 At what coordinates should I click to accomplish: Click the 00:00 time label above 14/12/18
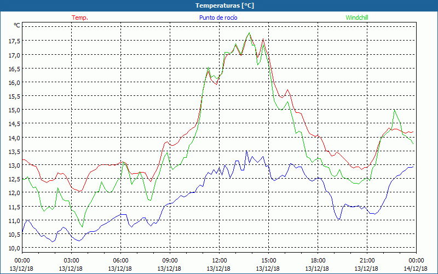pyautogui.click(x=417, y=261)
